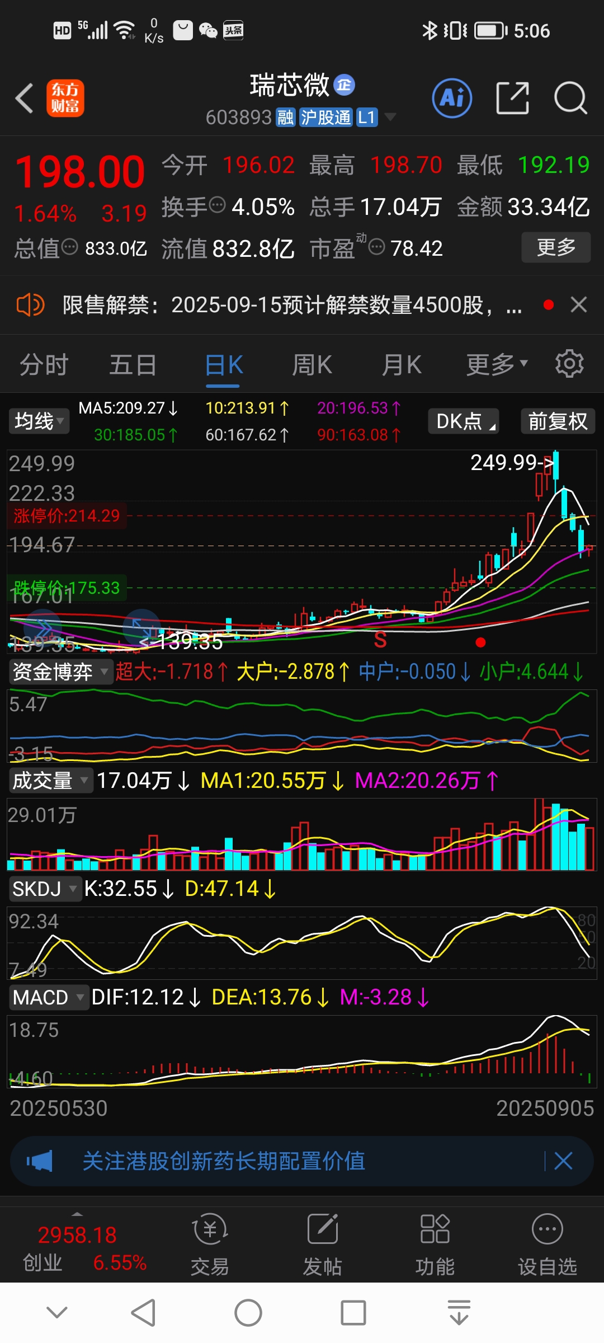Tap the MACD histogram panel
The height and width of the screenshot is (1343, 604).
tap(302, 1051)
